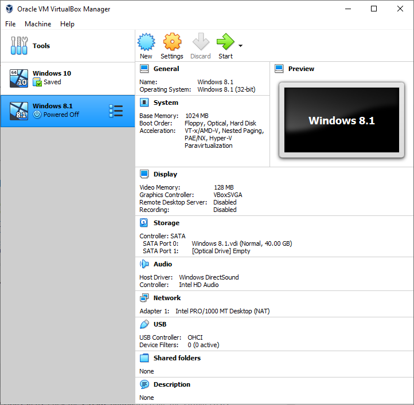Click the Network section icon
This screenshot has height=405, width=414.
point(144,298)
